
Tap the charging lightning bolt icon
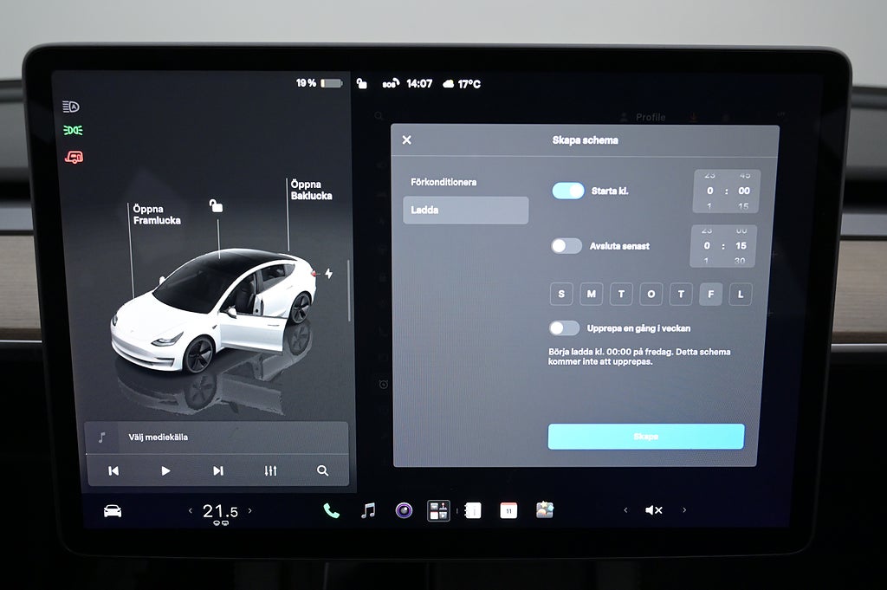click(328, 274)
